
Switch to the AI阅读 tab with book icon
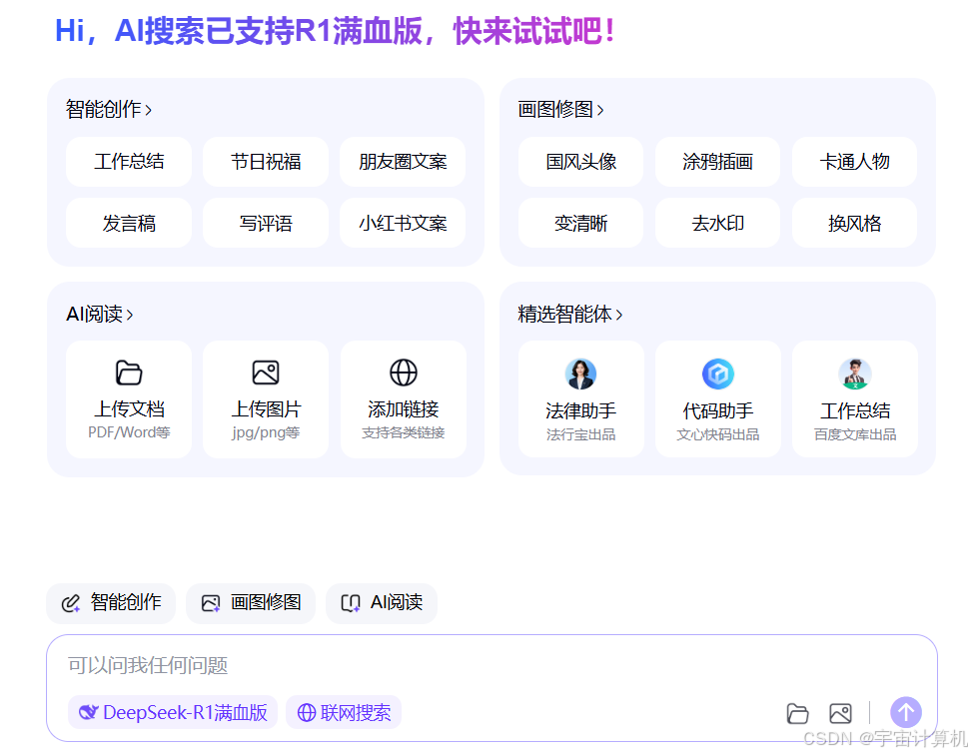tap(382, 603)
